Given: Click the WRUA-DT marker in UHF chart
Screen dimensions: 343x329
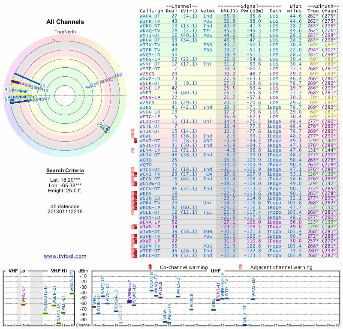Looking at the screenshot, I should tap(178, 296).
